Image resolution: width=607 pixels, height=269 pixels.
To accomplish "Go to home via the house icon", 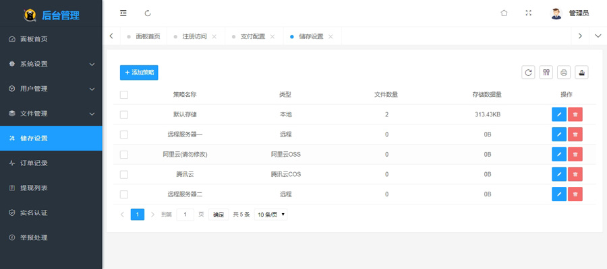I will [504, 13].
